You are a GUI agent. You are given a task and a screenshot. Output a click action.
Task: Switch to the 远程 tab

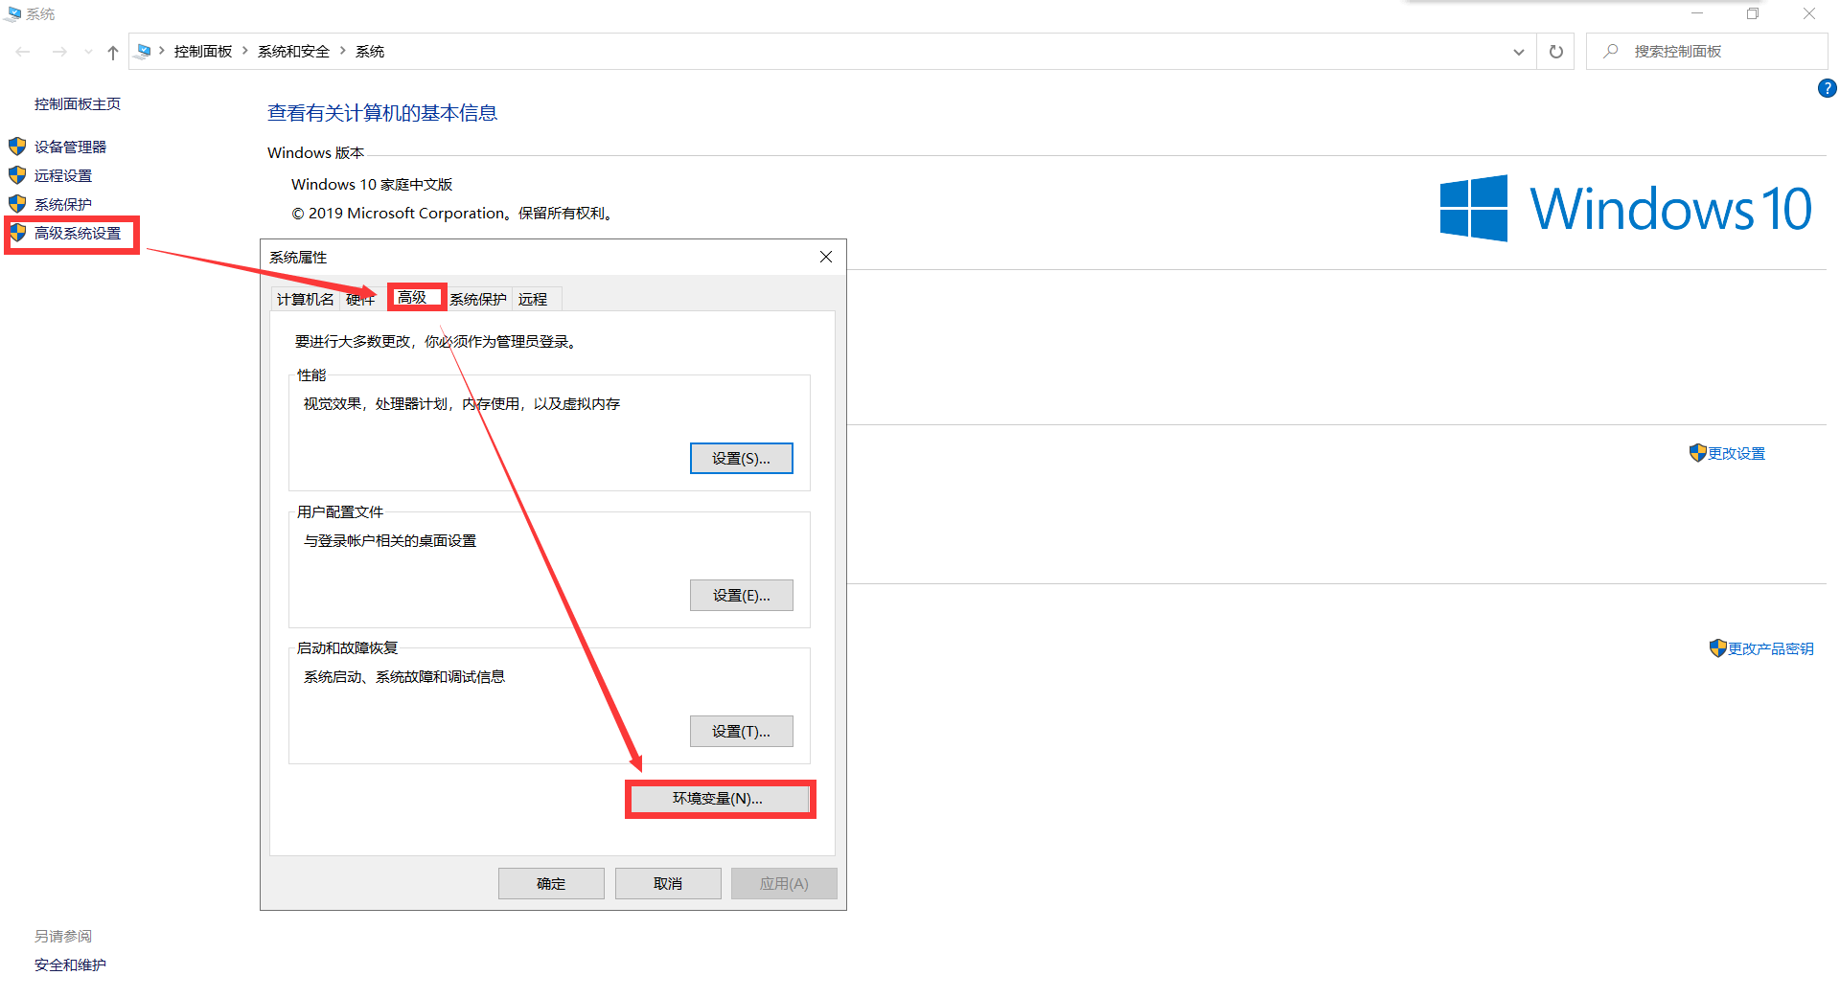click(534, 298)
